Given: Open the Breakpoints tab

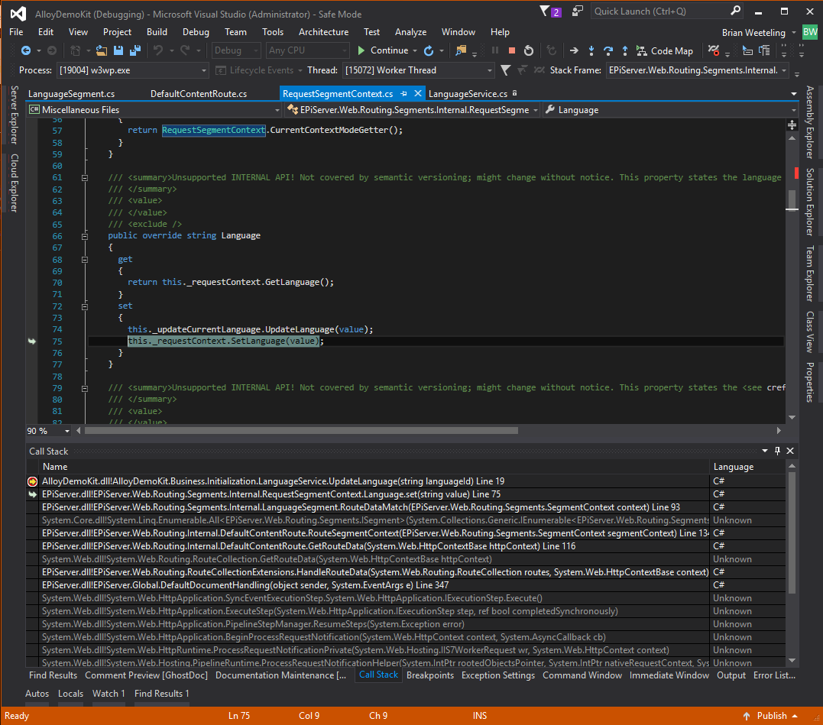Looking at the screenshot, I should [x=430, y=675].
